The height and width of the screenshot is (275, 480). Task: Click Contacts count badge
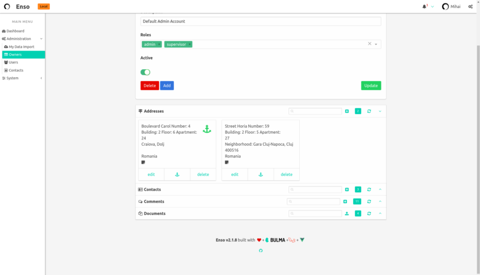pos(358,189)
